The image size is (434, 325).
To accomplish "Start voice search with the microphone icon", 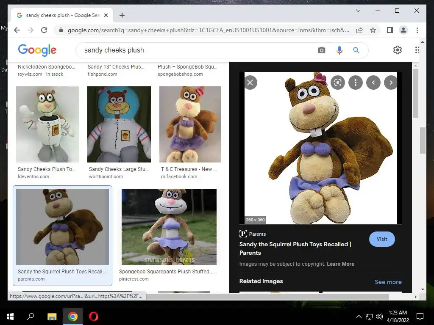I will 339,50.
